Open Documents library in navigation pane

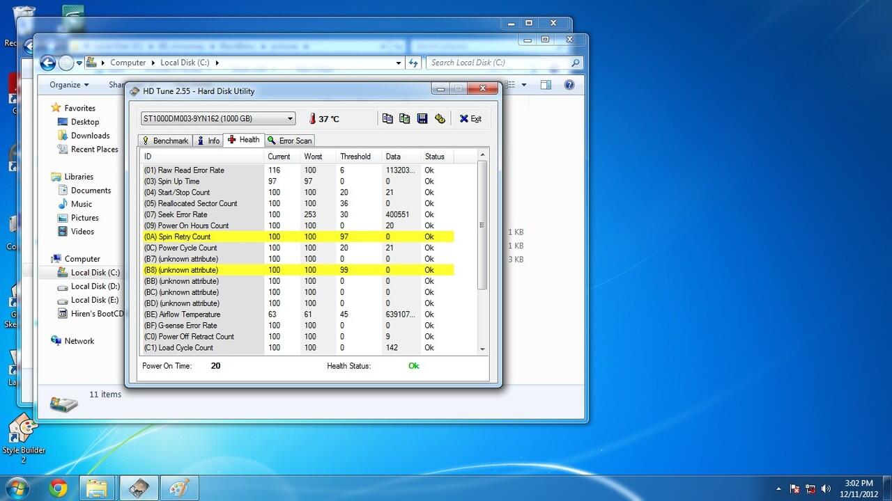pyautogui.click(x=91, y=191)
